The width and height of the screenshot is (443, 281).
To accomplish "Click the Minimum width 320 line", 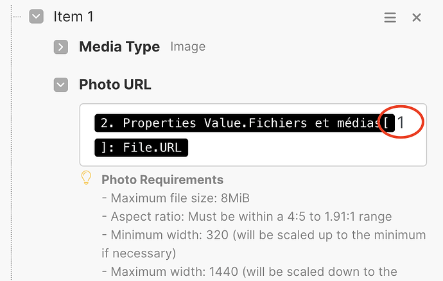I will (263, 235).
